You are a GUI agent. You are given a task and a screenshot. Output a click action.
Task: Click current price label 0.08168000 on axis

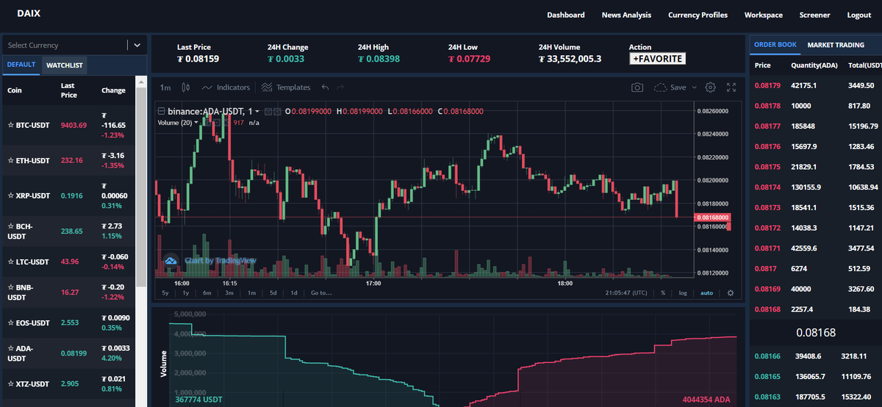711,217
